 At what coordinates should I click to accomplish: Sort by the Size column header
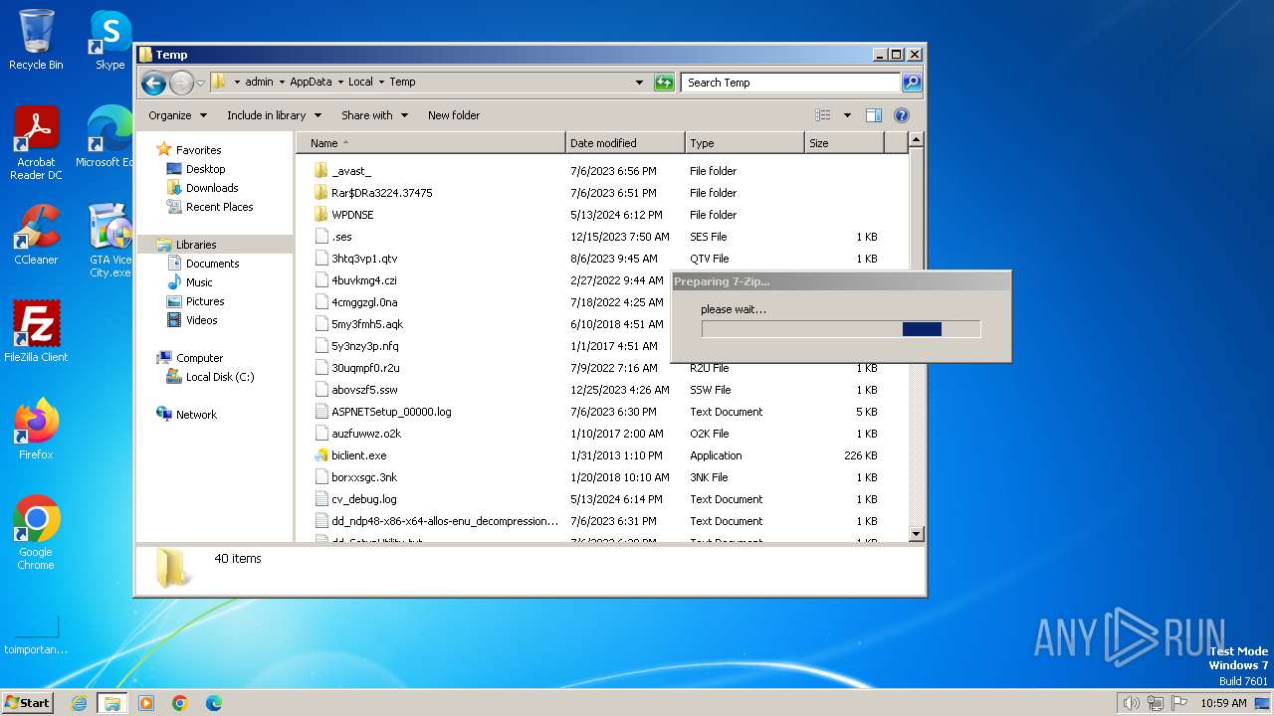pyautogui.click(x=844, y=143)
